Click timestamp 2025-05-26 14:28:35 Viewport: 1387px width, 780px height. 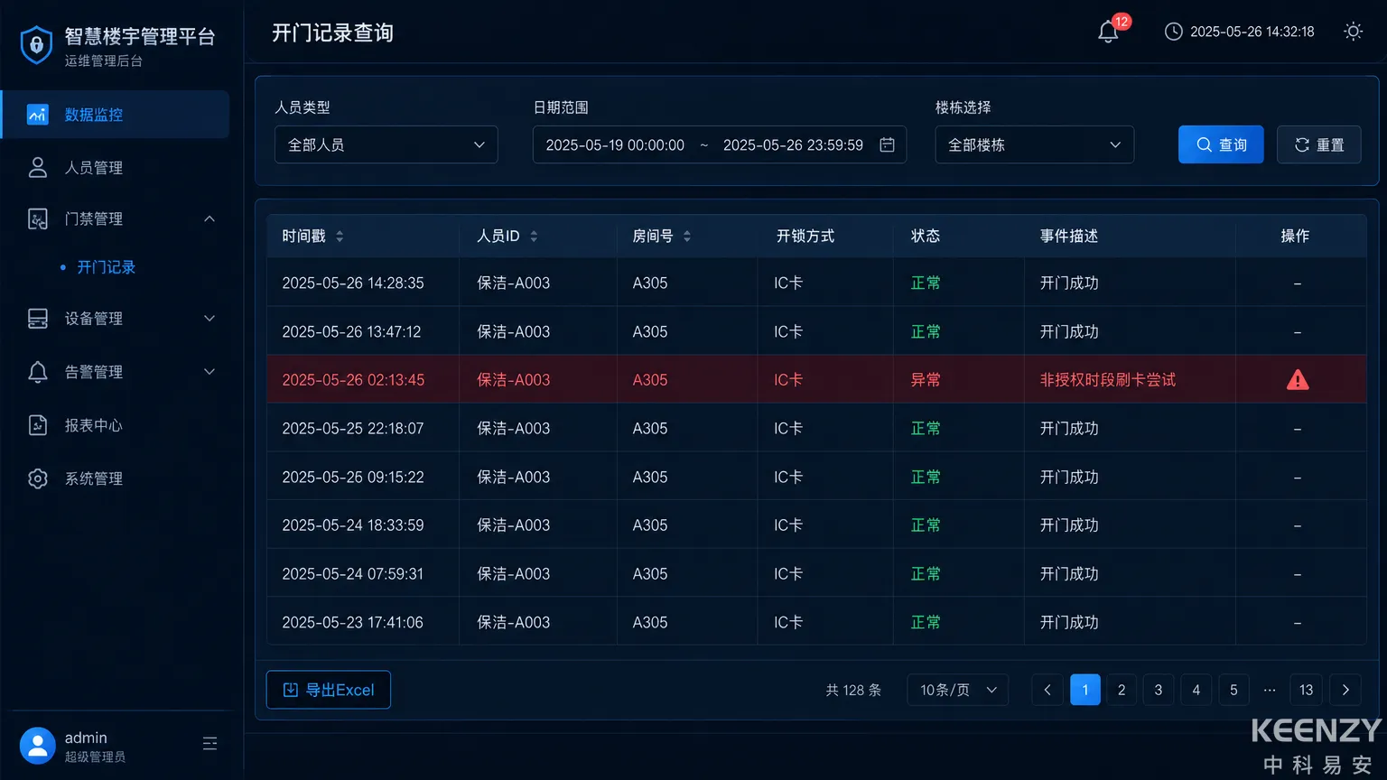353,283
